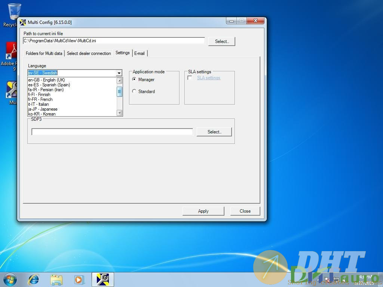Viewport: 383px width, 287px height.
Task: Click the Multi Config taskbar icon
Action: tap(103, 280)
